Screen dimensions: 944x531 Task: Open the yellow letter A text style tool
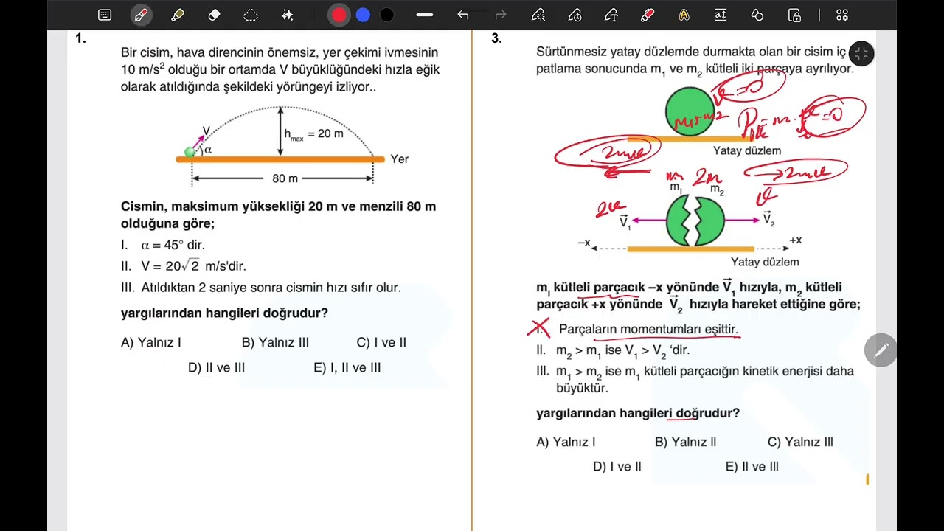tap(684, 15)
